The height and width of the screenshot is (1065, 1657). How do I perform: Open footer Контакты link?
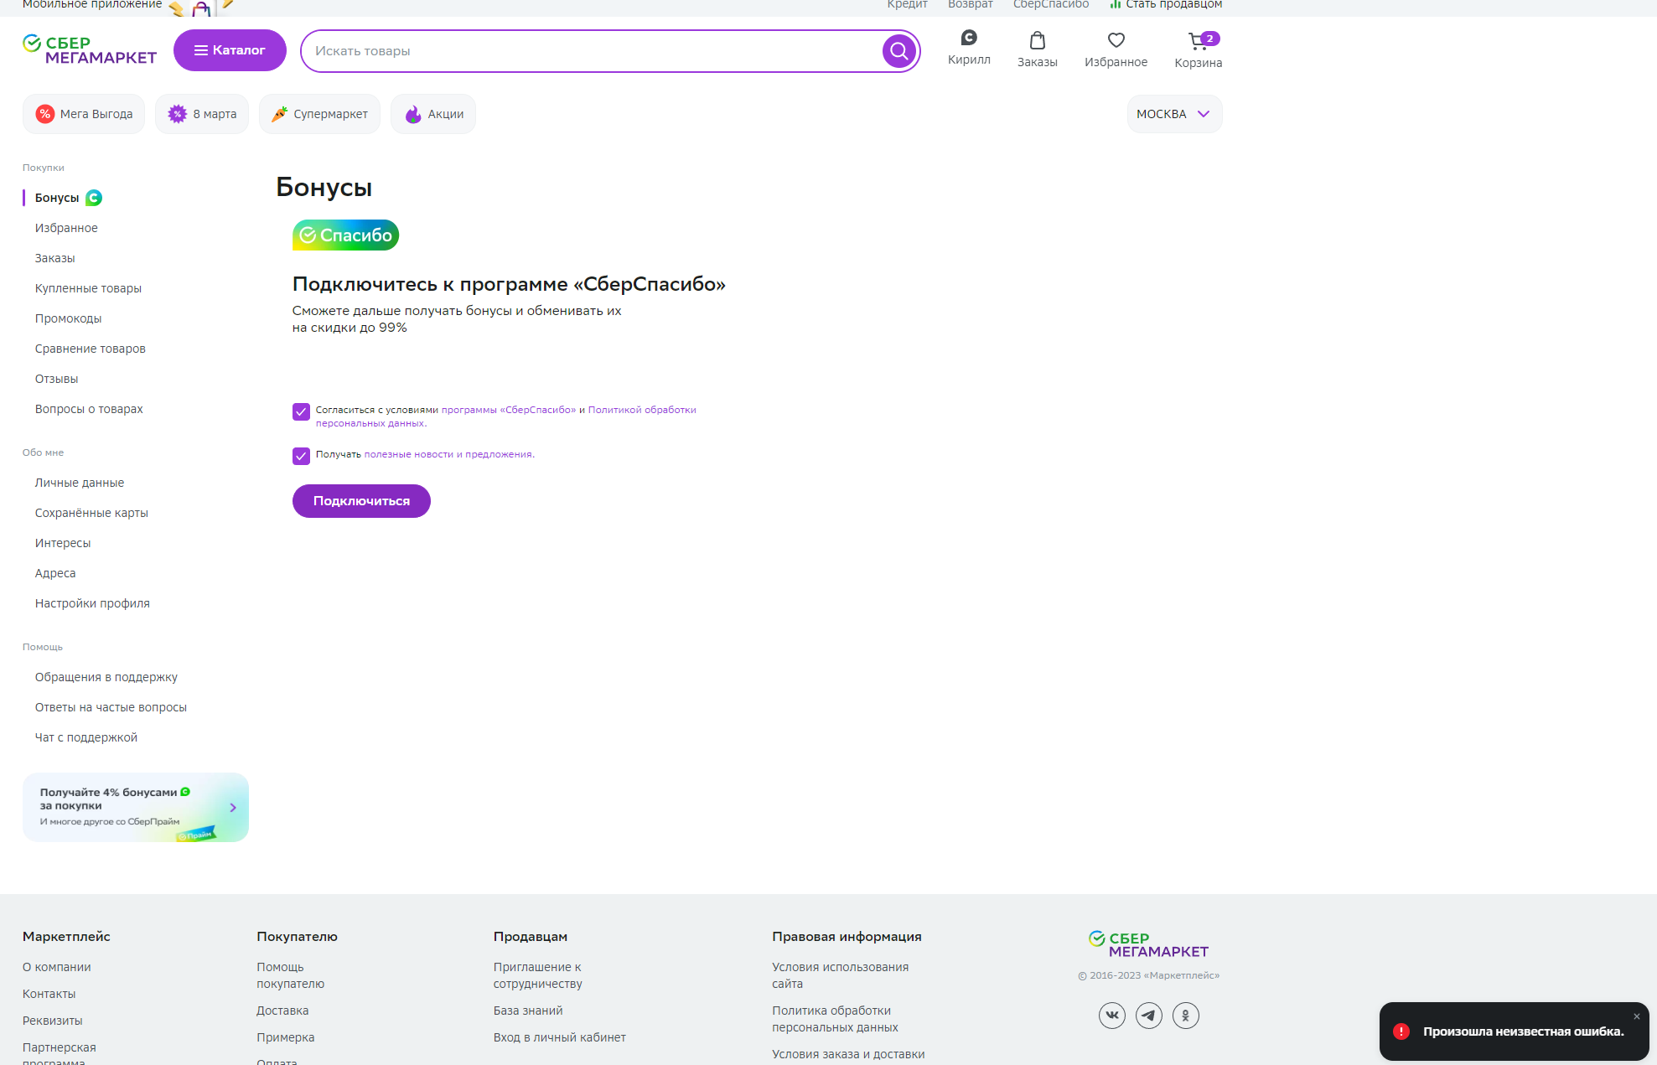tap(49, 994)
